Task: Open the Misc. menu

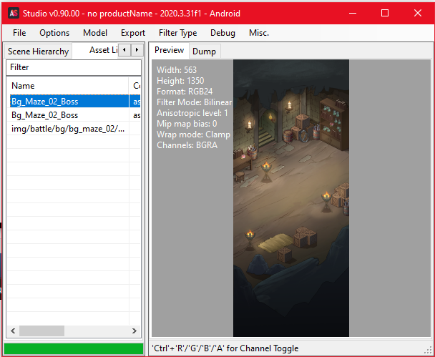Action: [x=259, y=33]
